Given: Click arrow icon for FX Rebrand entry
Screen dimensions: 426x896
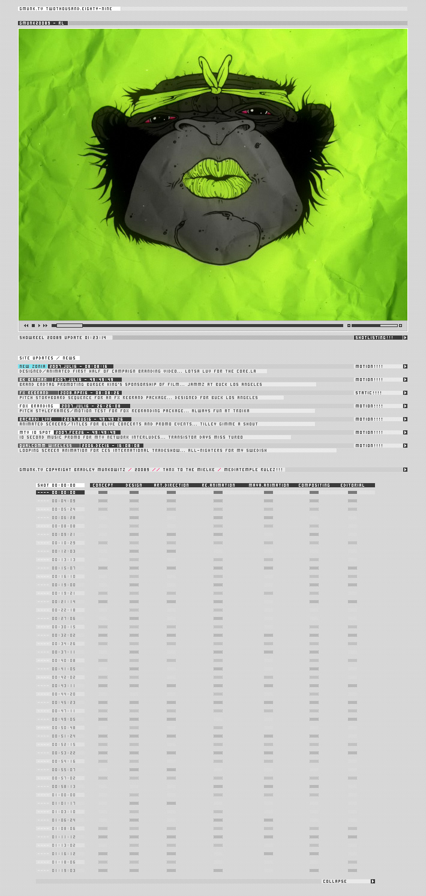Looking at the screenshot, I should click(x=405, y=392).
